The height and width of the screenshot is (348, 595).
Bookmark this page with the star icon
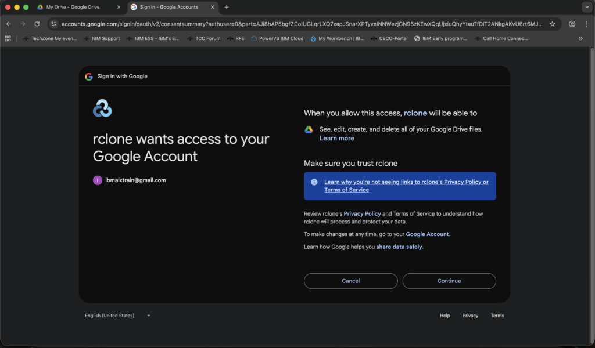click(553, 24)
